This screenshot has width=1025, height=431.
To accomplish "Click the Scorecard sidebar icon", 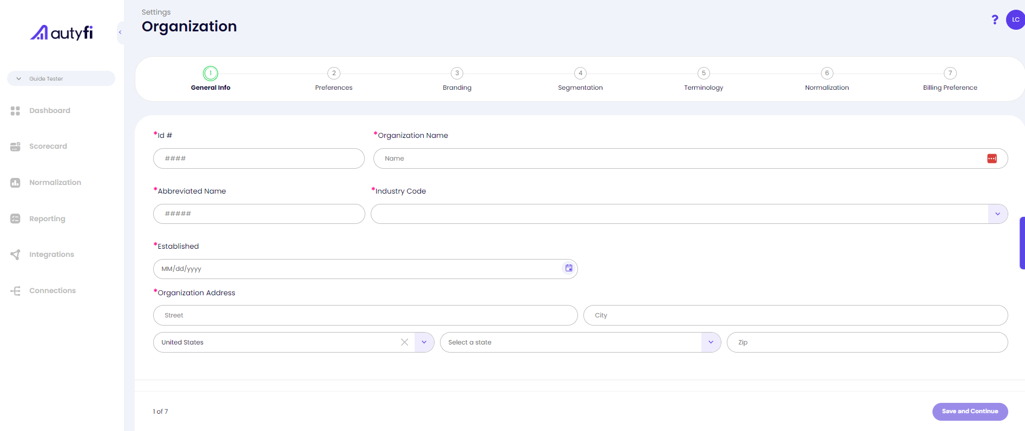I will (15, 147).
